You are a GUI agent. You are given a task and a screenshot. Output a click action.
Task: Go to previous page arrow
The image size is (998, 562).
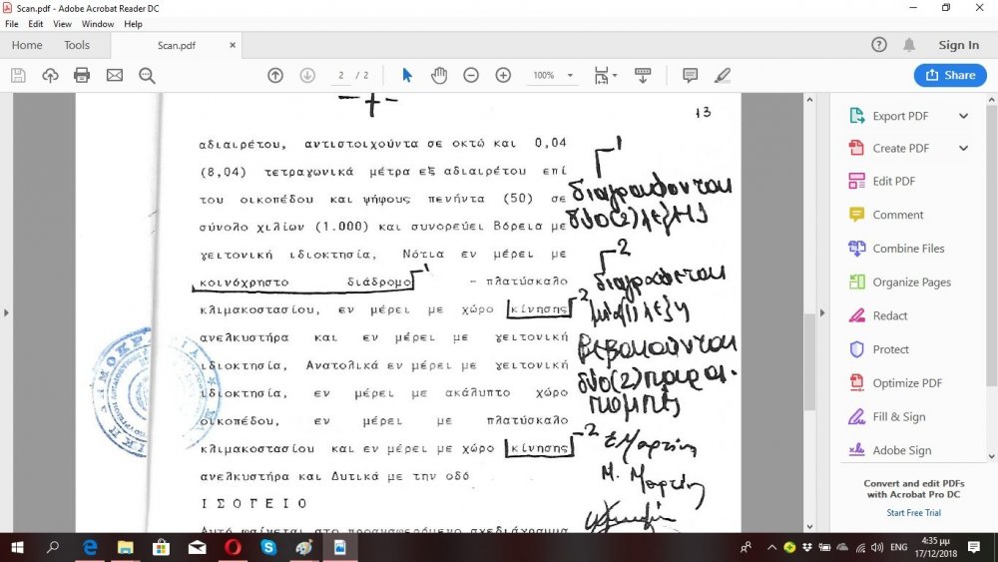(275, 75)
